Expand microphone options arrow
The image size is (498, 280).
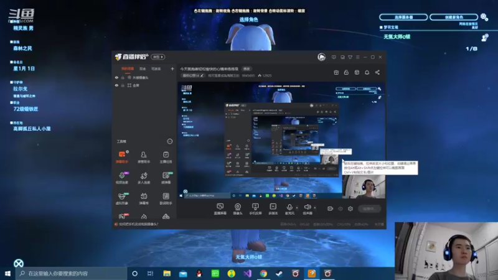click(297, 208)
